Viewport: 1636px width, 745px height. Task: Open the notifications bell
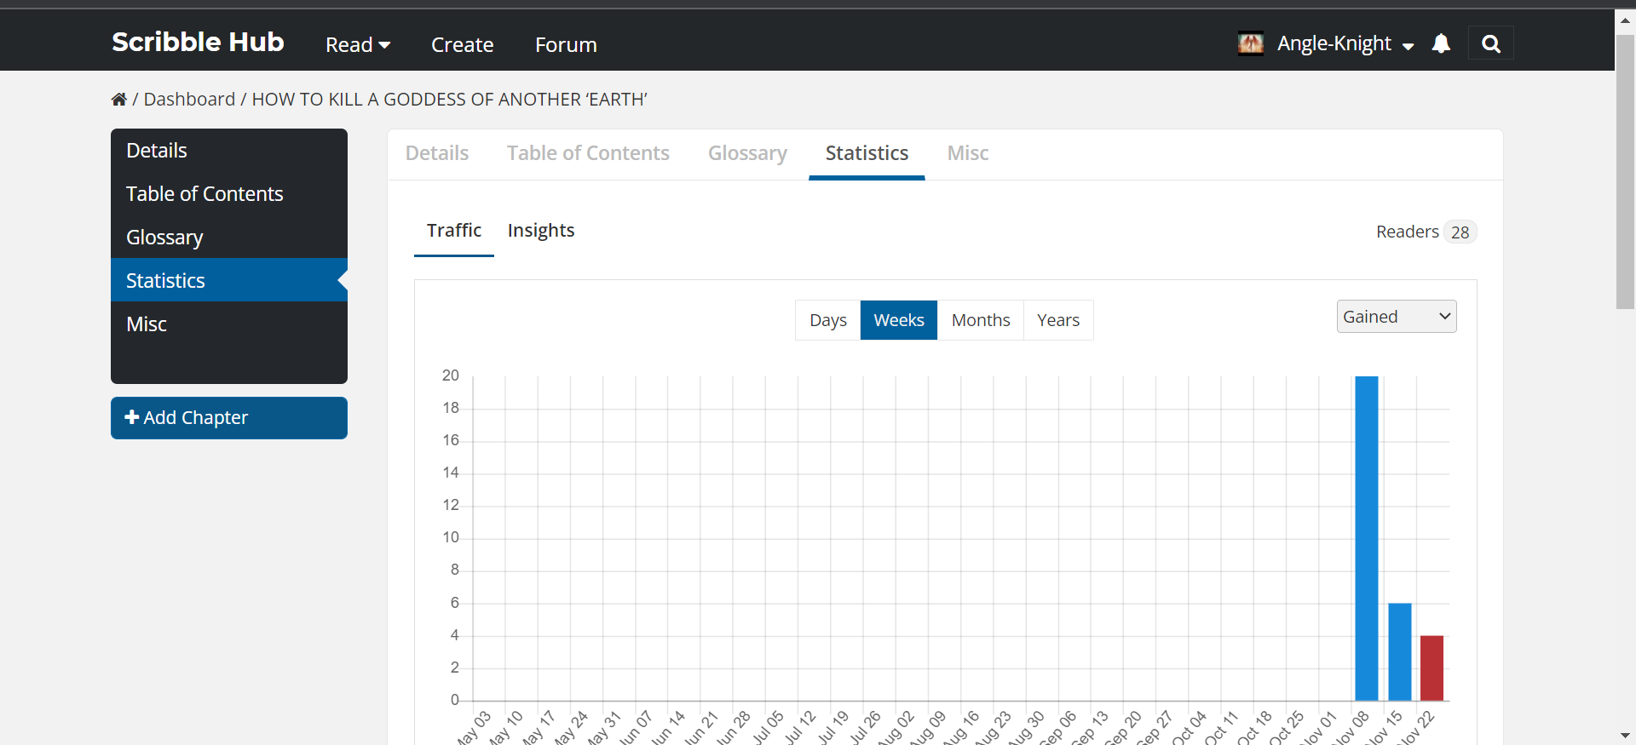coord(1441,43)
